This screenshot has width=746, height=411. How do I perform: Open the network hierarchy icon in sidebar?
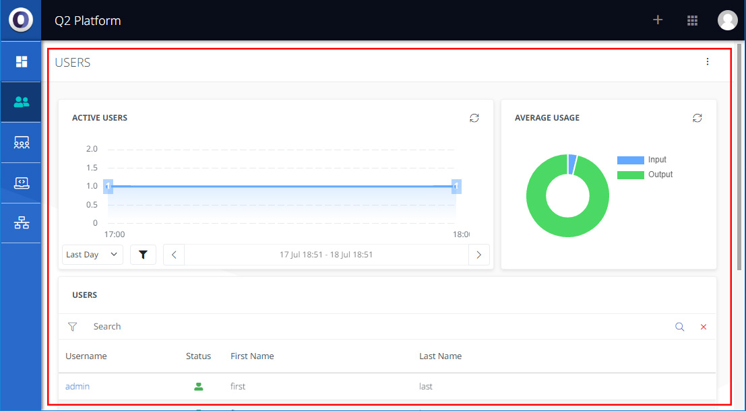pyautogui.click(x=22, y=223)
